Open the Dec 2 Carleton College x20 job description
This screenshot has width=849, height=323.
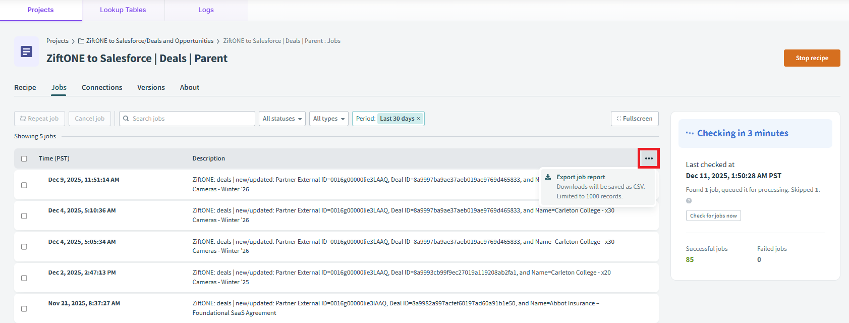[x=402, y=277]
